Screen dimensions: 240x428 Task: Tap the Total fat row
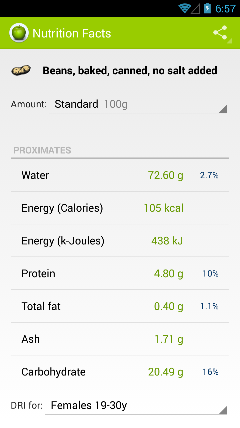click(120, 306)
